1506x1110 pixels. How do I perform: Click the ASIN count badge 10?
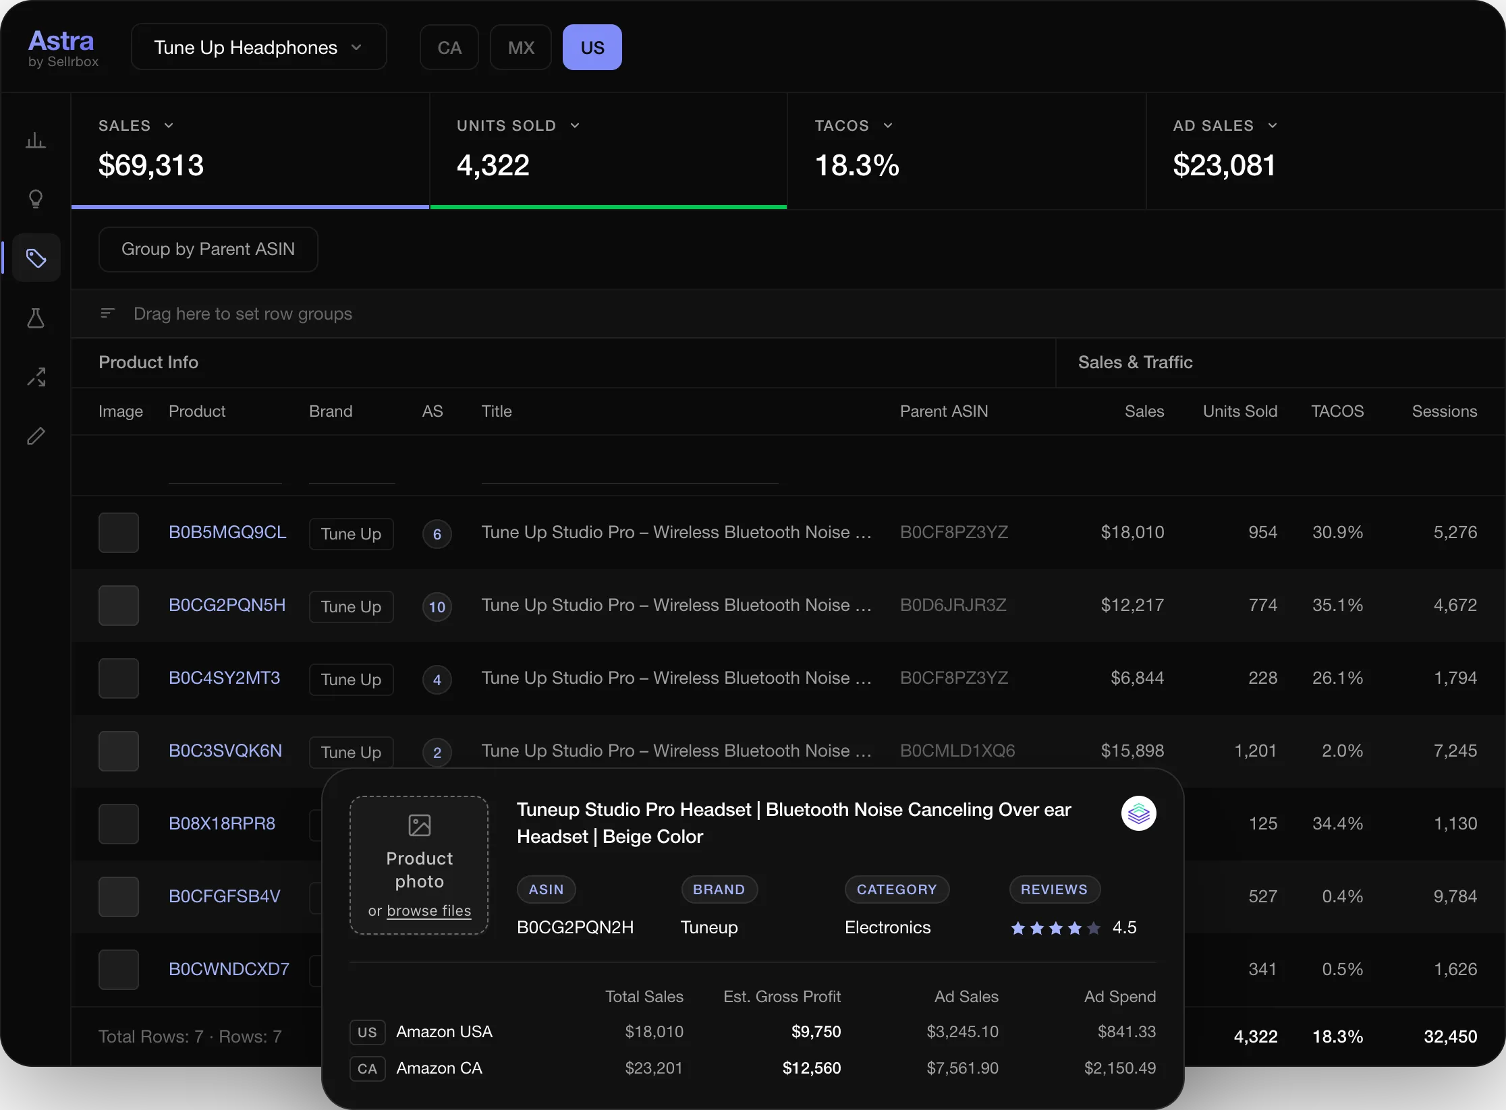click(x=437, y=607)
